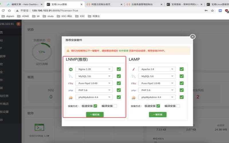Click the not-secure warning icon in address bar
The height and width of the screenshot is (143, 229).
[17, 11]
